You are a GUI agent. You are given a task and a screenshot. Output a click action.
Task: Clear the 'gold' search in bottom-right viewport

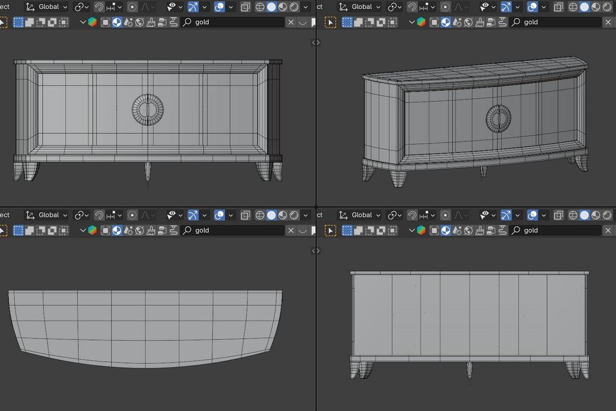pyautogui.click(x=608, y=230)
